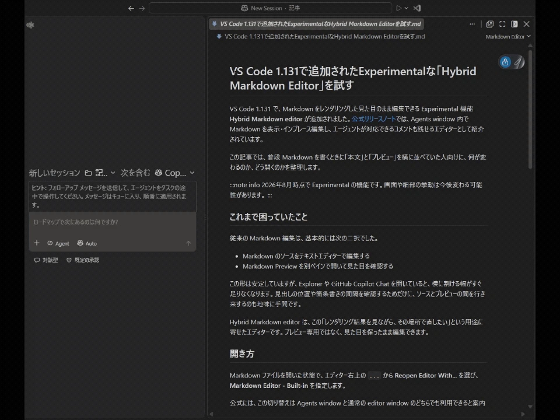Select the Hybrid Markdown Editor .md tab
560x420 pixels.
(x=316, y=24)
